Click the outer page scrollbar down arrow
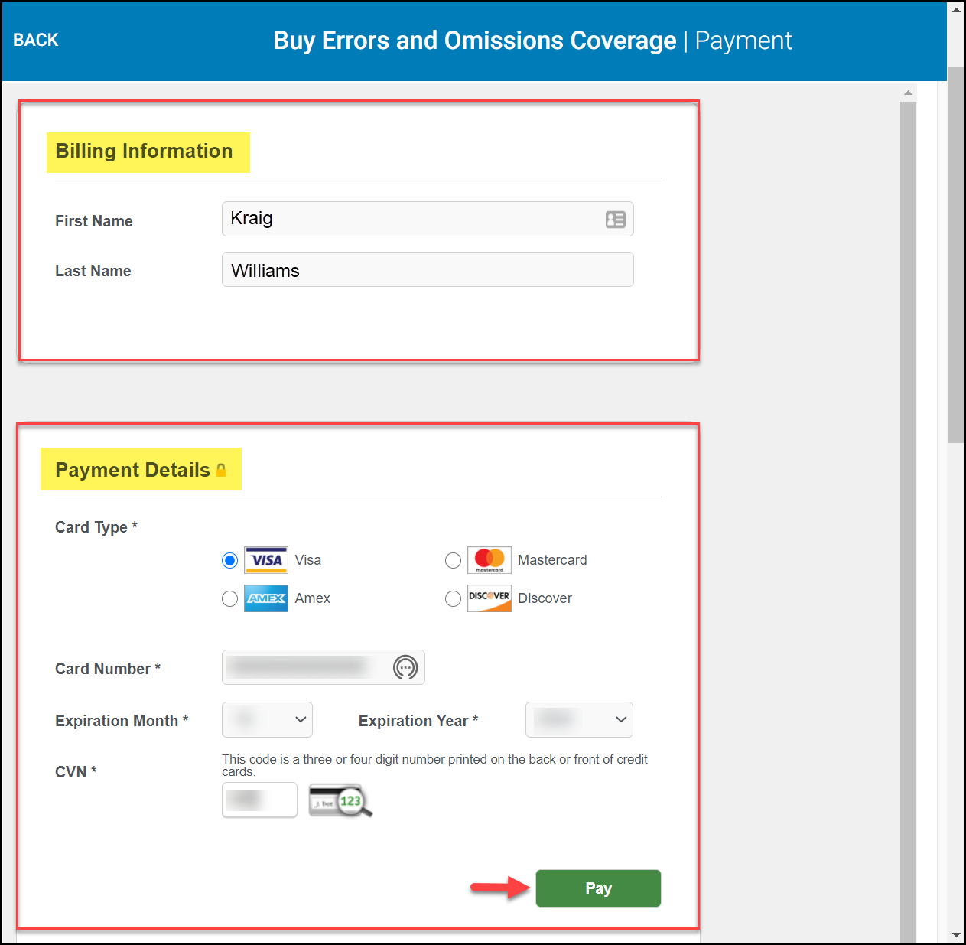966x945 pixels. 956,934
